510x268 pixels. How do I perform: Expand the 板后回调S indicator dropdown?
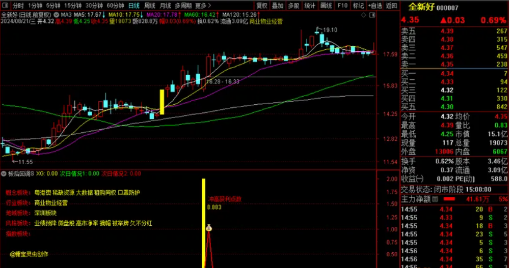(4, 173)
